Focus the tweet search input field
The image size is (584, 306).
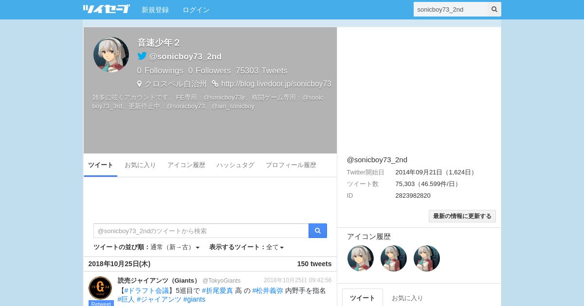pyautogui.click(x=201, y=231)
